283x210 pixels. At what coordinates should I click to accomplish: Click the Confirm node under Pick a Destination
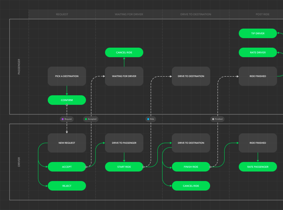pyautogui.click(x=67, y=100)
